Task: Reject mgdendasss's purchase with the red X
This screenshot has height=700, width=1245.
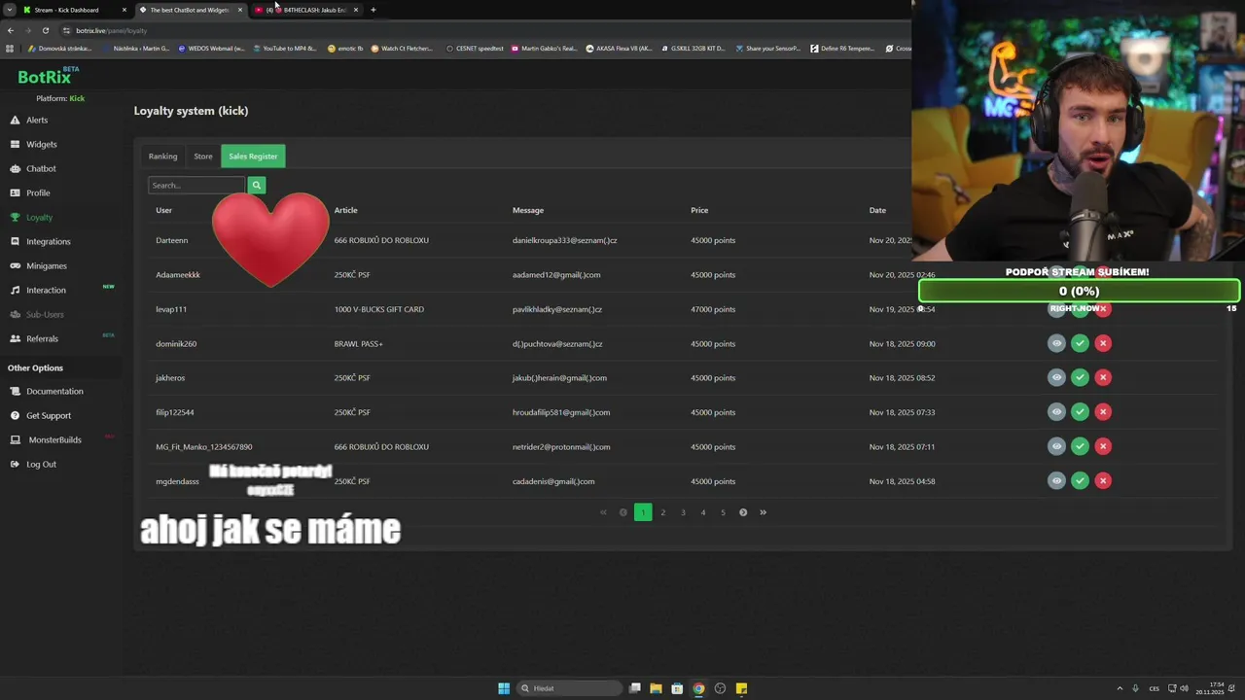Action: [1103, 480]
